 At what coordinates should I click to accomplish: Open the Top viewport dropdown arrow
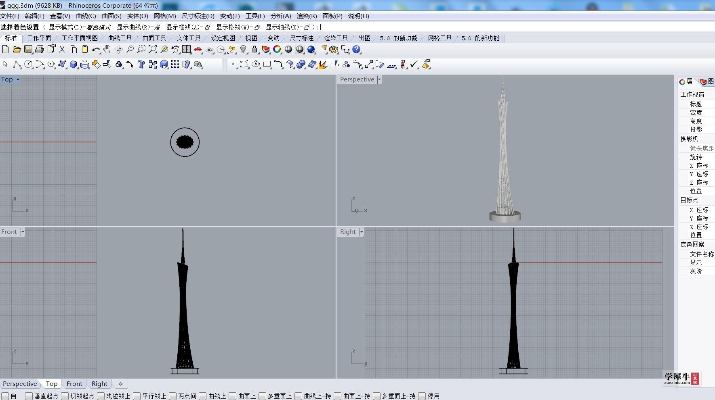18,79
